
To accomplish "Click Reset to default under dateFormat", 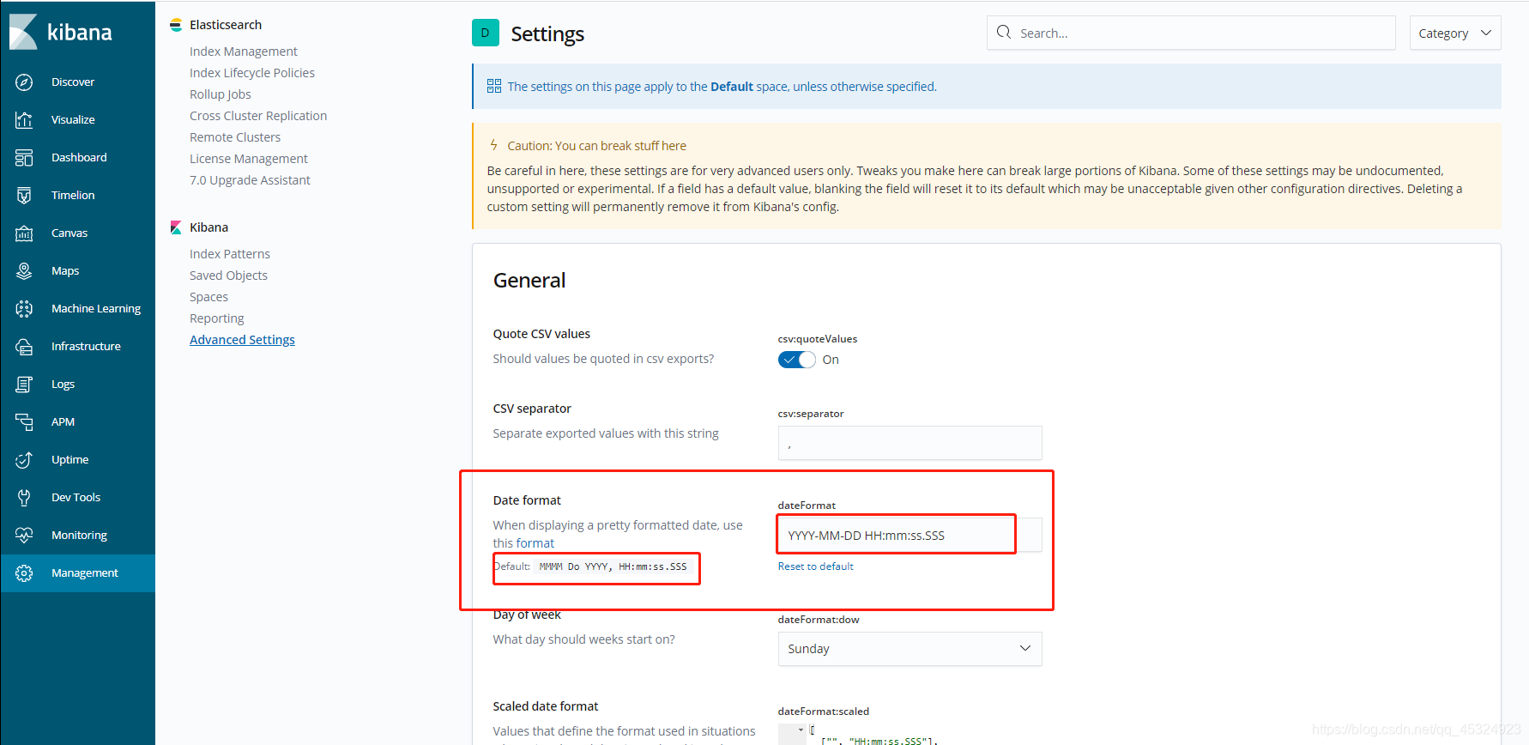I will [x=815, y=566].
